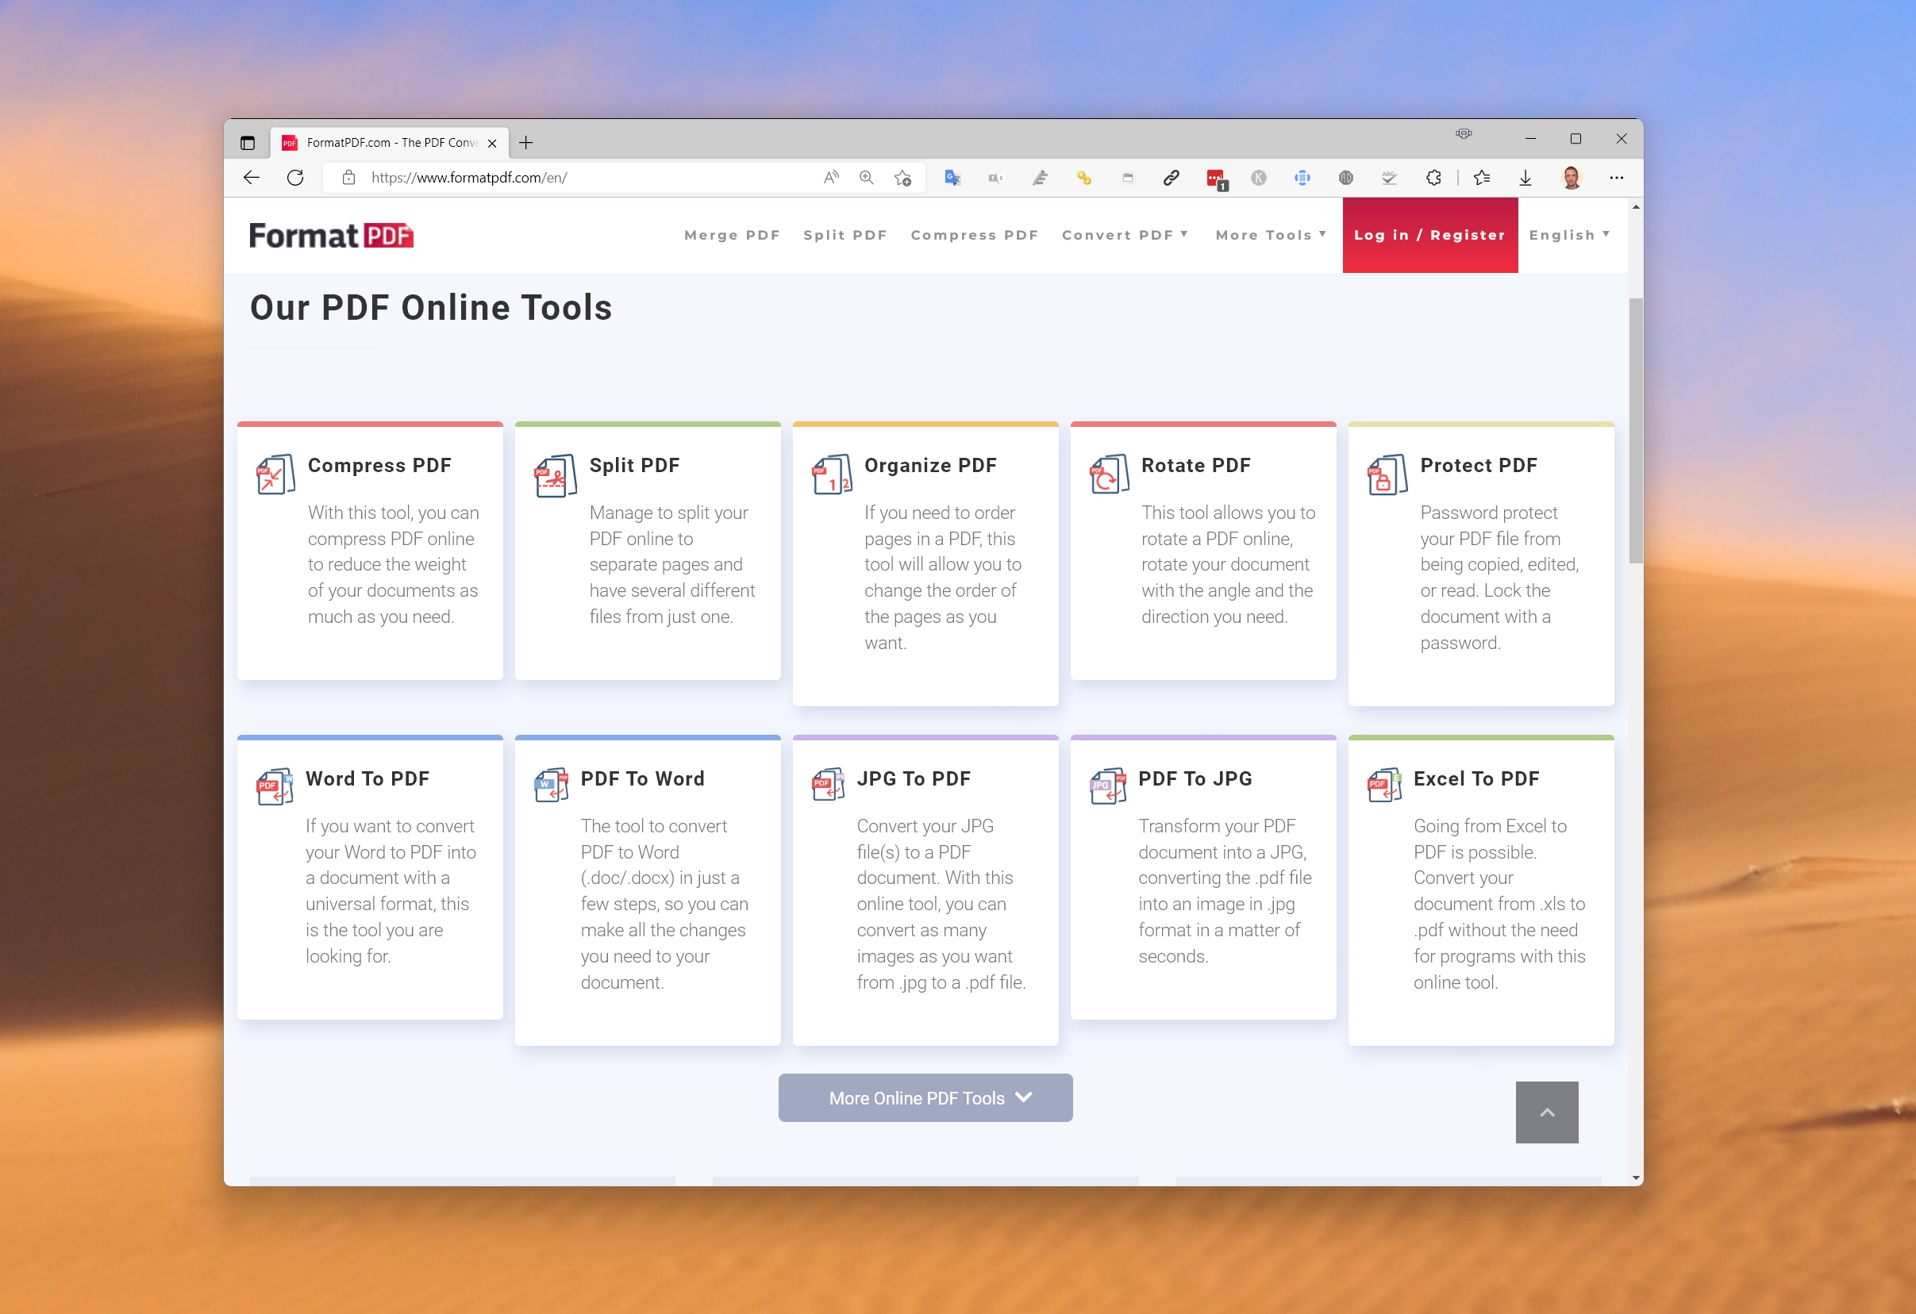Image resolution: width=1916 pixels, height=1314 pixels.
Task: Click the scroll-to-top arrow button
Action: pyautogui.click(x=1546, y=1113)
